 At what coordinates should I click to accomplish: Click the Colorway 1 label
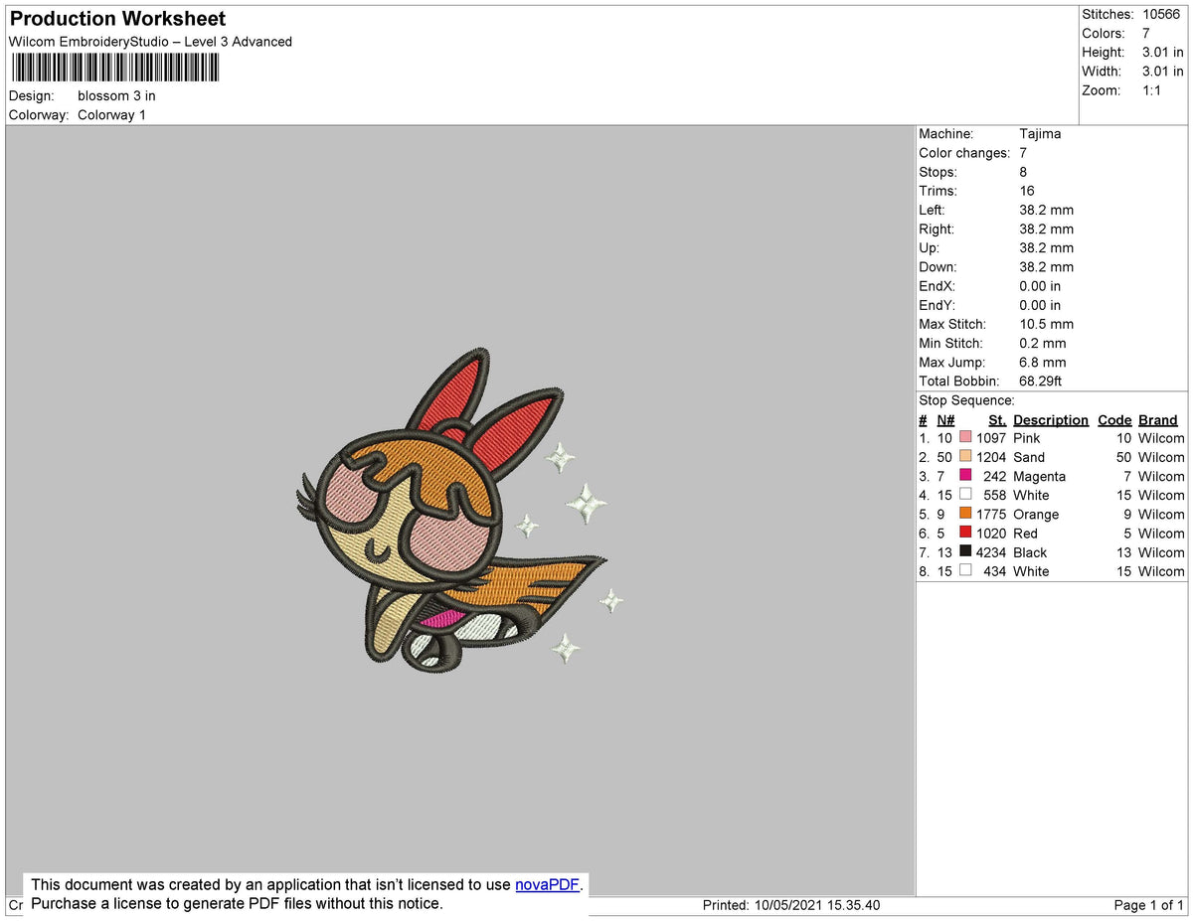click(111, 114)
